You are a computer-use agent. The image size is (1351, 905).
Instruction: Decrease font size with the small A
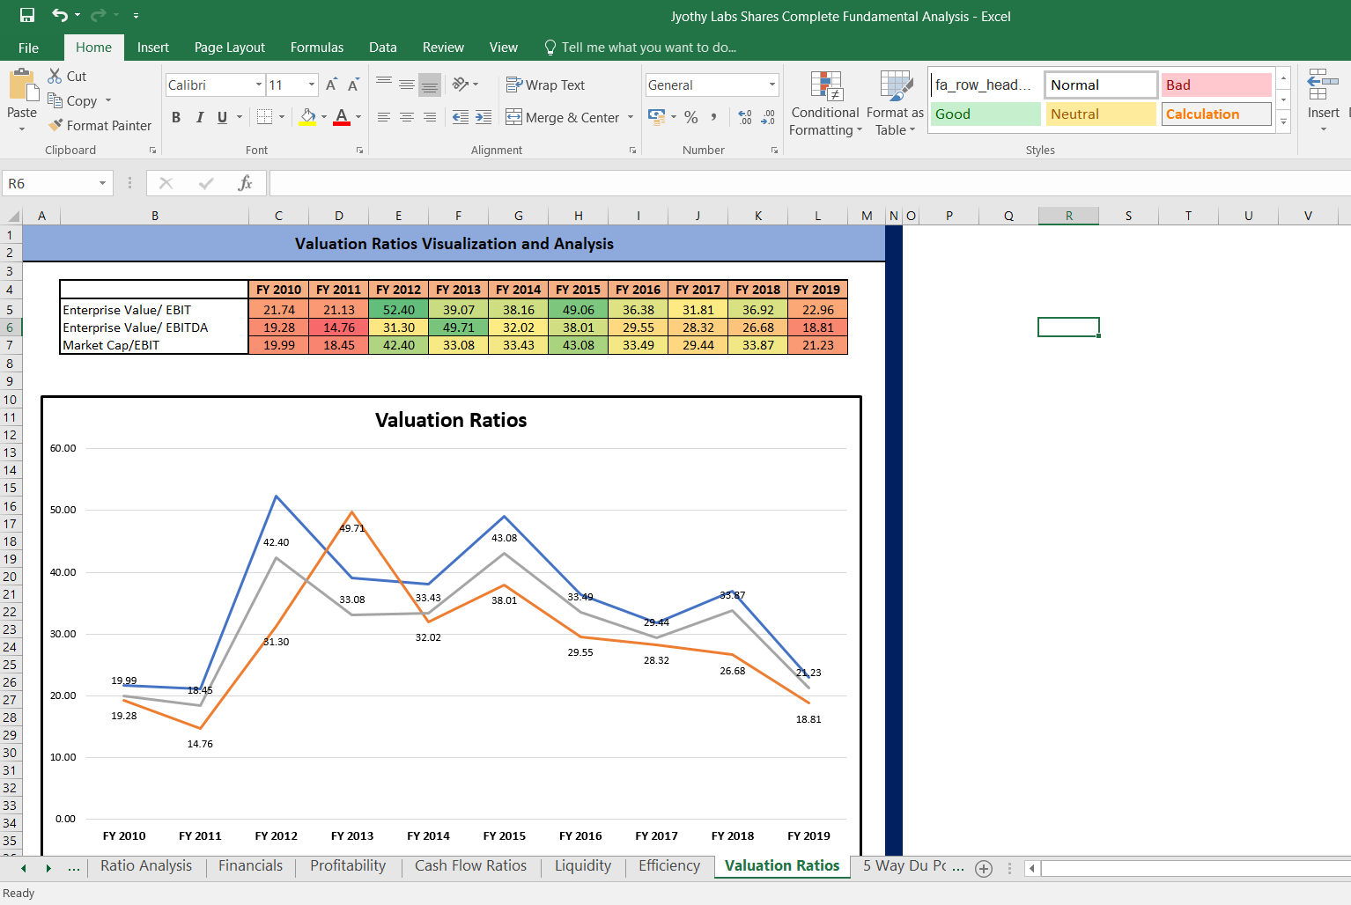coord(353,85)
